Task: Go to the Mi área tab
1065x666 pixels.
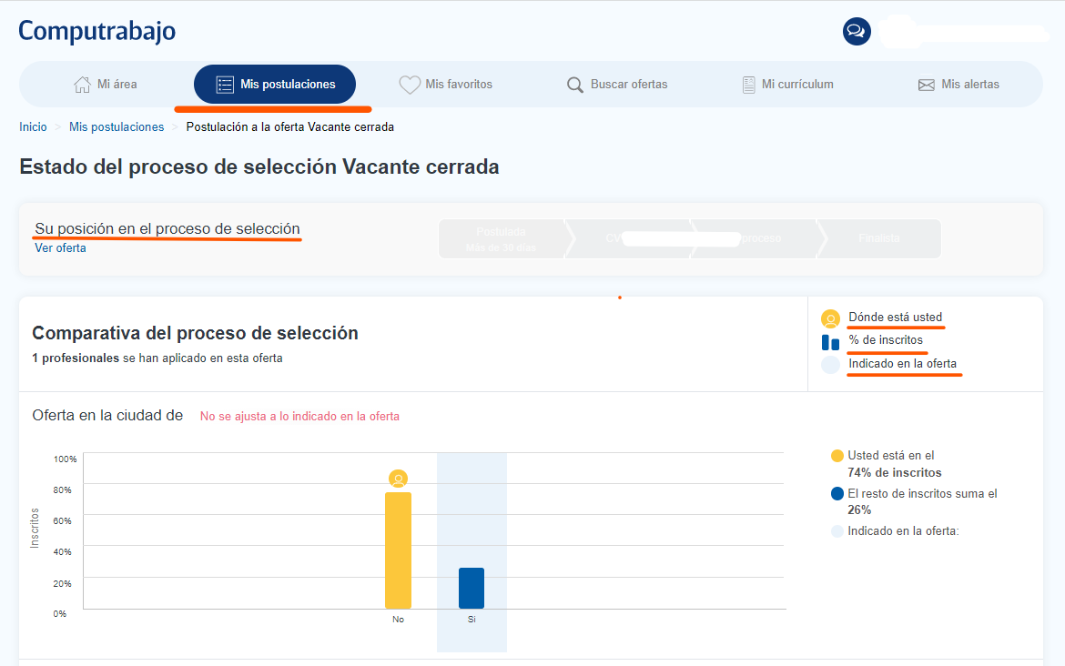Action: (106, 85)
